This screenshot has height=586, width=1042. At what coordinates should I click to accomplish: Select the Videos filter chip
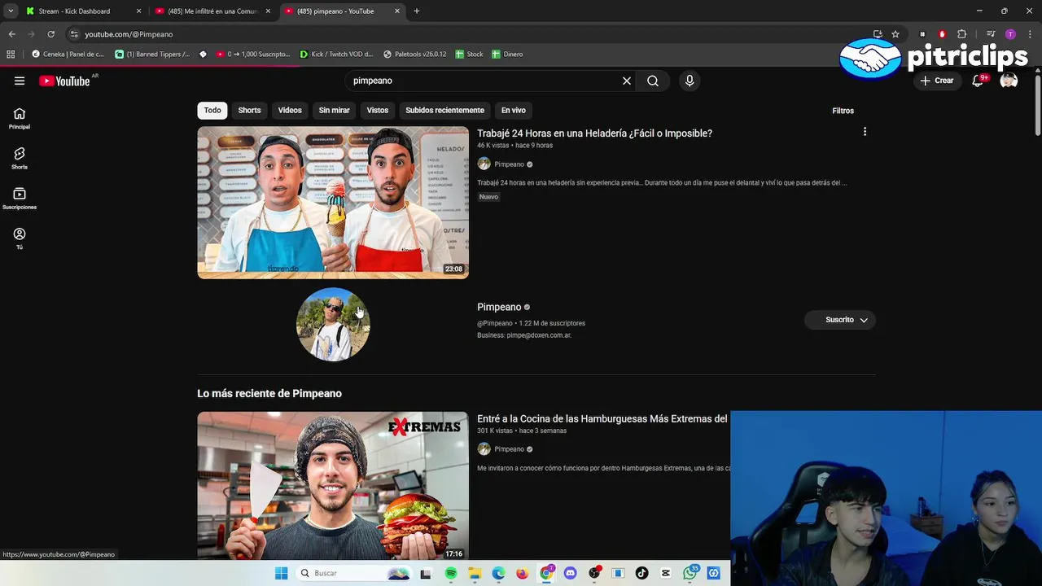click(290, 111)
